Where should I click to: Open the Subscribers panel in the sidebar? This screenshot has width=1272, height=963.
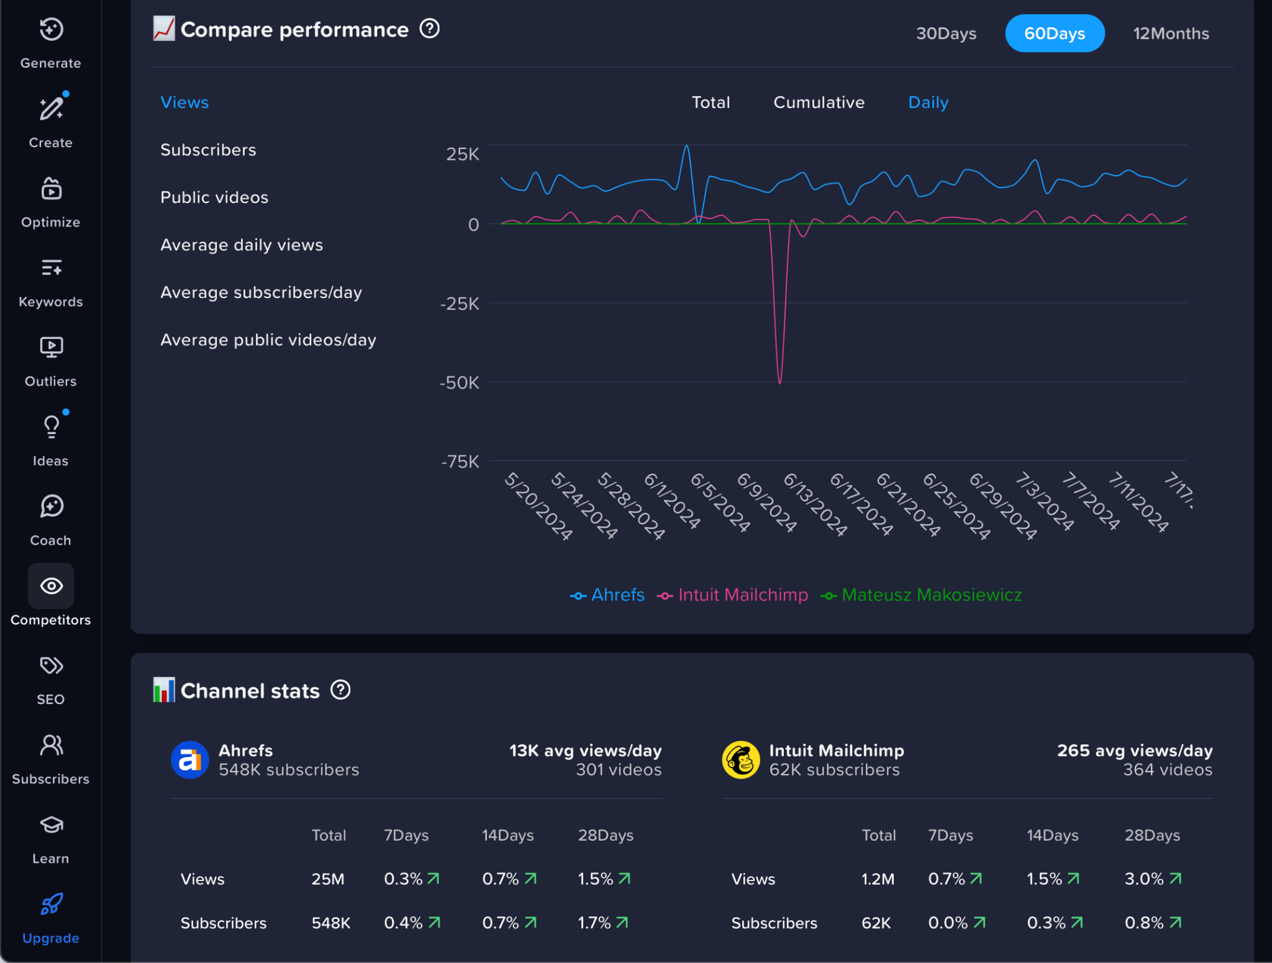click(x=50, y=757)
